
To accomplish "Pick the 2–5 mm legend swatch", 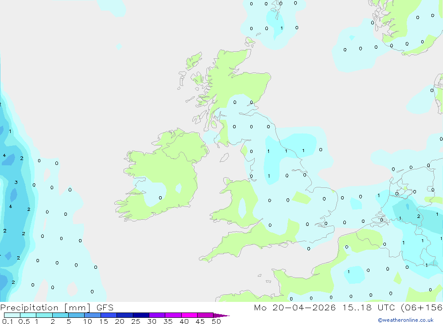I will [x=60, y=315].
